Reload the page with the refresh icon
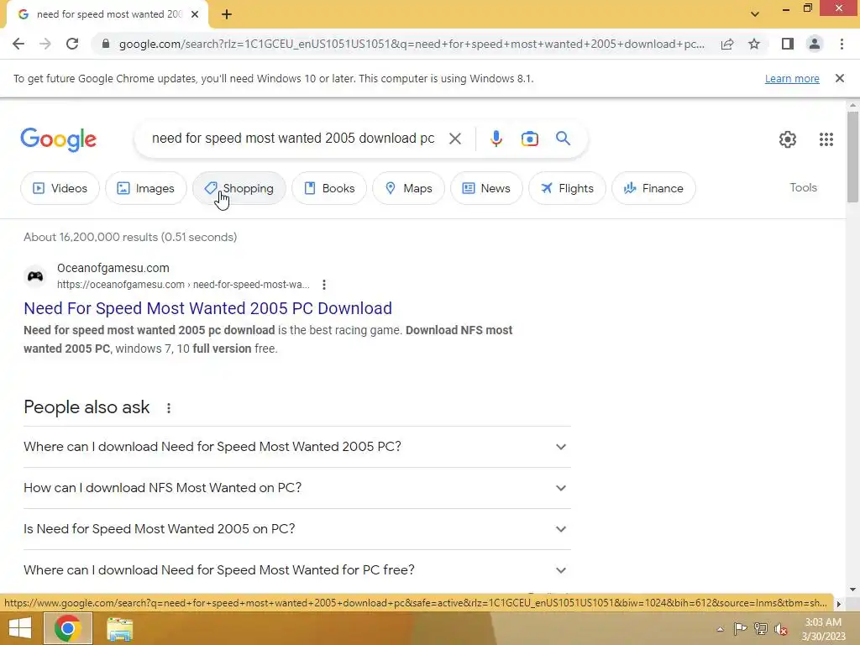This screenshot has width=860, height=645. click(72, 44)
